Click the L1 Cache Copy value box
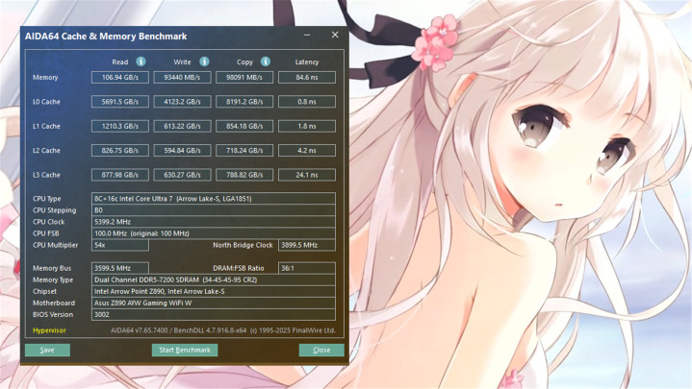Image resolution: width=692 pixels, height=389 pixels. pyautogui.click(x=244, y=126)
